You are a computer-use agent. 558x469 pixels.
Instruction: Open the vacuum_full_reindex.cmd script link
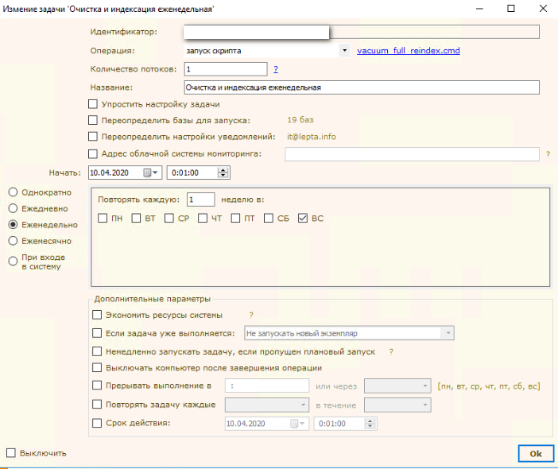click(x=409, y=51)
